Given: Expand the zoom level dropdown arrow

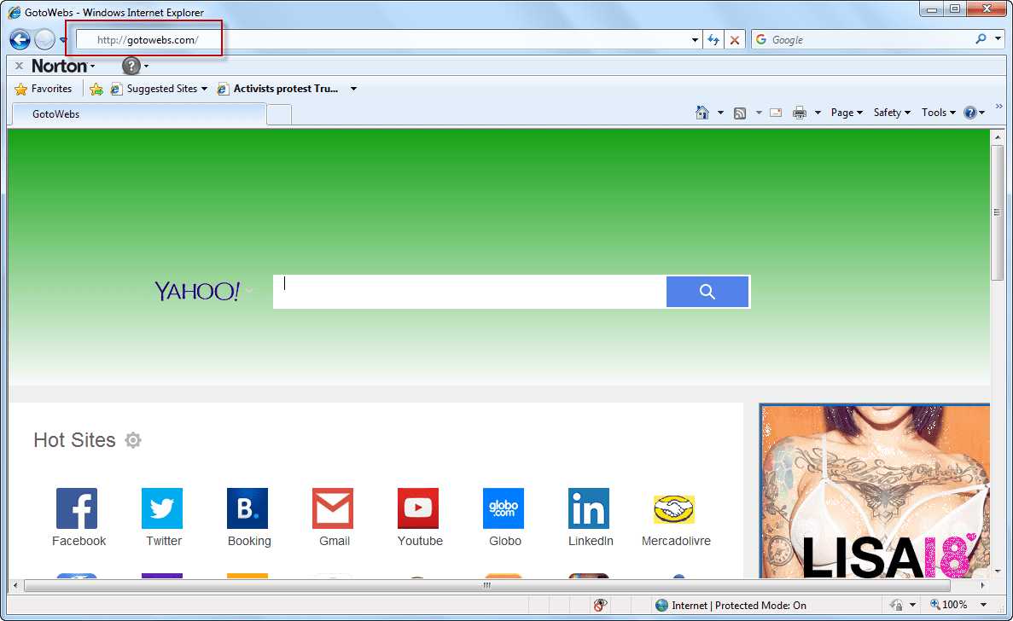Looking at the screenshot, I should (983, 605).
